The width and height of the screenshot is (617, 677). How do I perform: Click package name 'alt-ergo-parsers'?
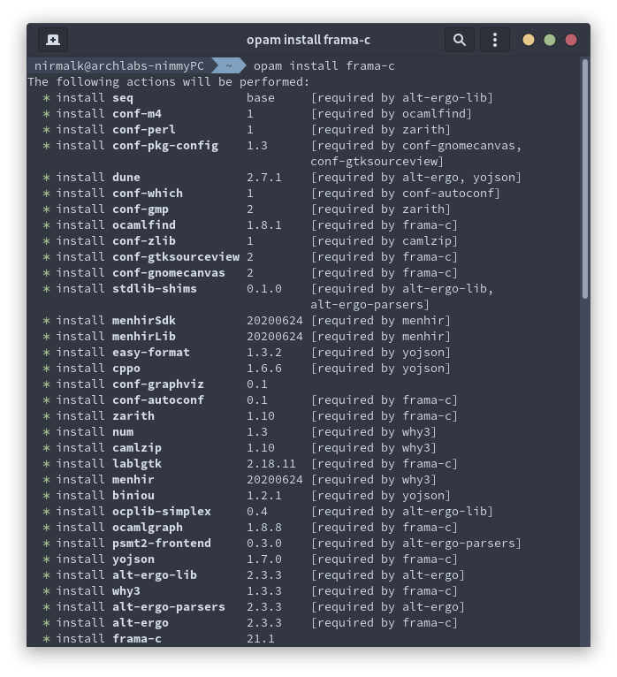pos(169,607)
